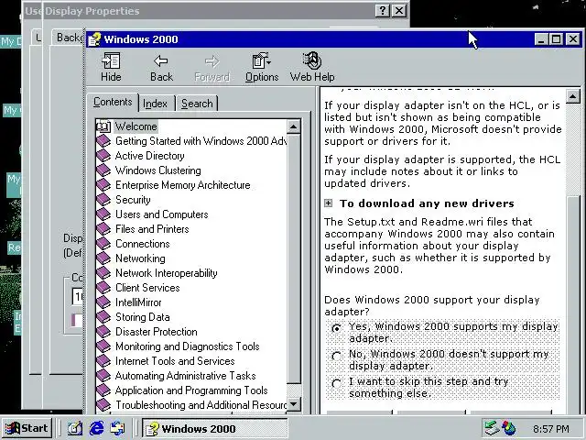Click the contents list scroll up arrow
Image resolution: width=586 pixels, height=440 pixels.
pos(293,126)
